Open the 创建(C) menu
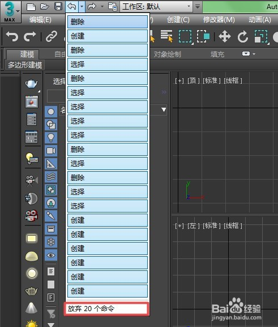The image size is (278, 327). [x=178, y=20]
